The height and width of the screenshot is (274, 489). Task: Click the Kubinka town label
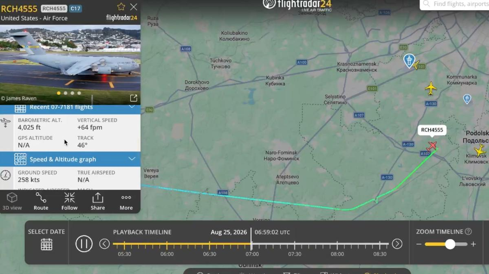(x=275, y=80)
